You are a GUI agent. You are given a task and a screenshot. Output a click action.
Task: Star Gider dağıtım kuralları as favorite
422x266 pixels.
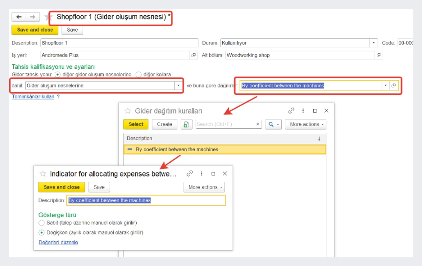[128, 111]
